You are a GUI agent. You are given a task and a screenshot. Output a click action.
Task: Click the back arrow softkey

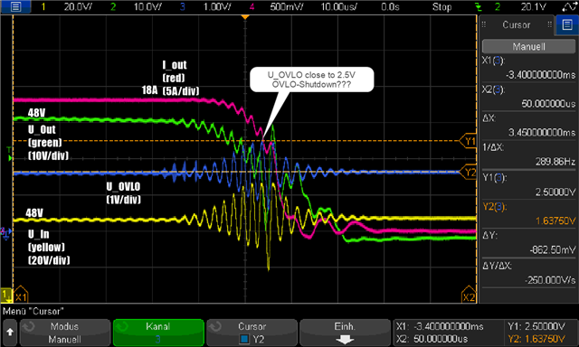10,333
